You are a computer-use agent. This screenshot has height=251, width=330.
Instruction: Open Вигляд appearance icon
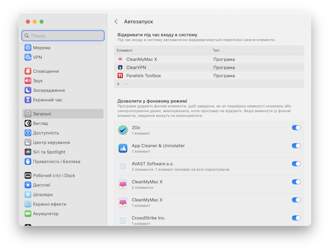click(28, 123)
